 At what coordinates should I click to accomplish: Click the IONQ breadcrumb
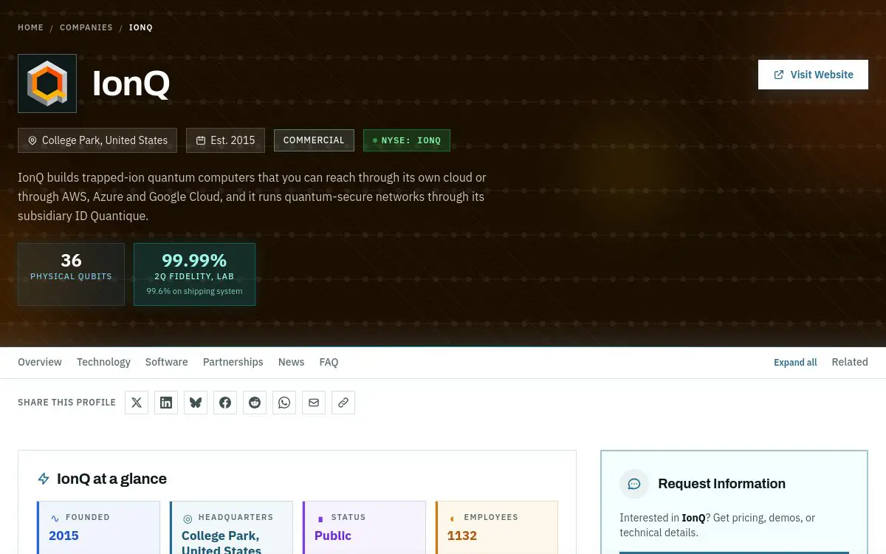[141, 27]
